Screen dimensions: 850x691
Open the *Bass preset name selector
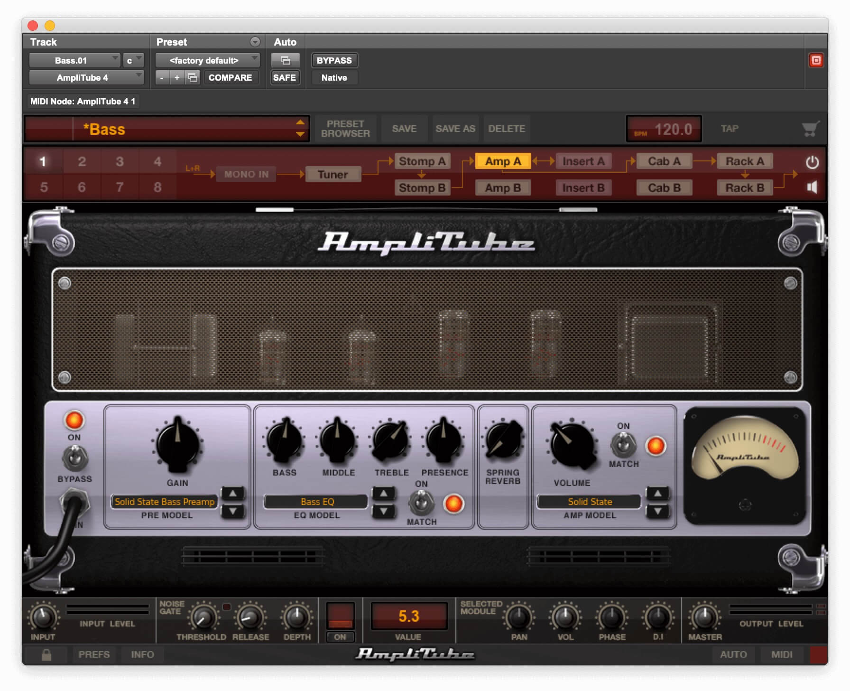coord(166,129)
